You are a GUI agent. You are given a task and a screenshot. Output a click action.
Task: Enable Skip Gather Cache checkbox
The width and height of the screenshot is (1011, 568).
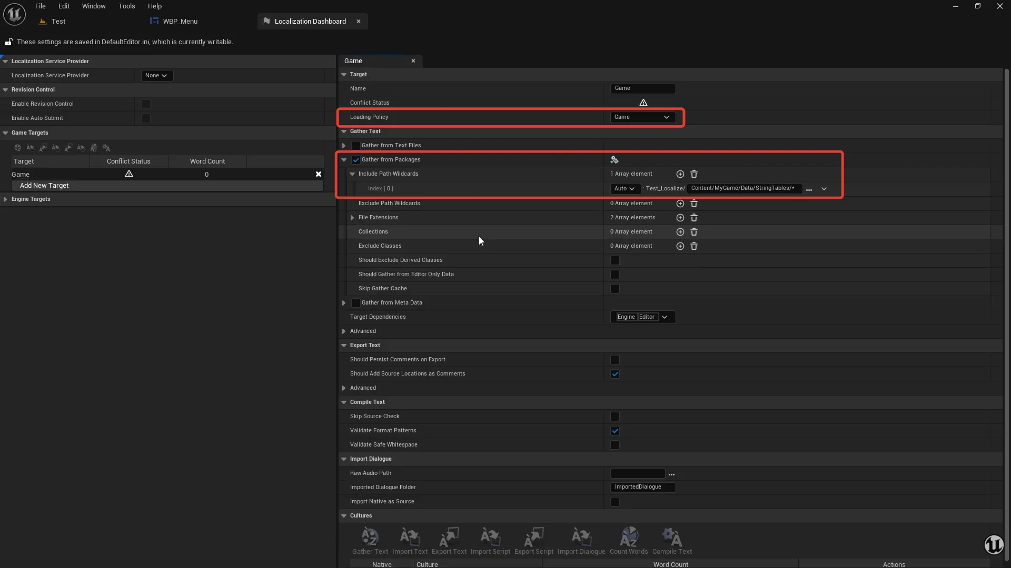(x=615, y=289)
